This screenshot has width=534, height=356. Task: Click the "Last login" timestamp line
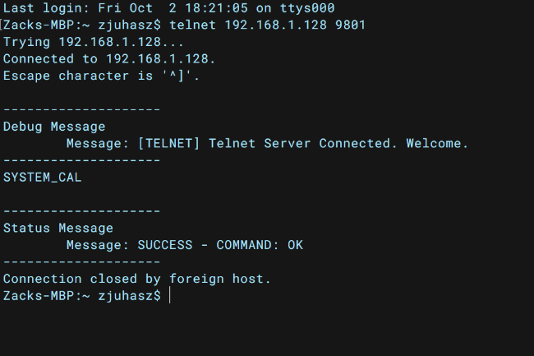point(169,8)
